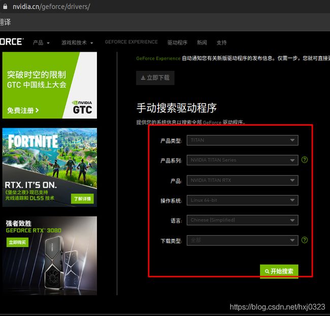Expand the 游戏和技术 navigation menu
Screen dimensions: 330x316
pyautogui.click(x=77, y=43)
